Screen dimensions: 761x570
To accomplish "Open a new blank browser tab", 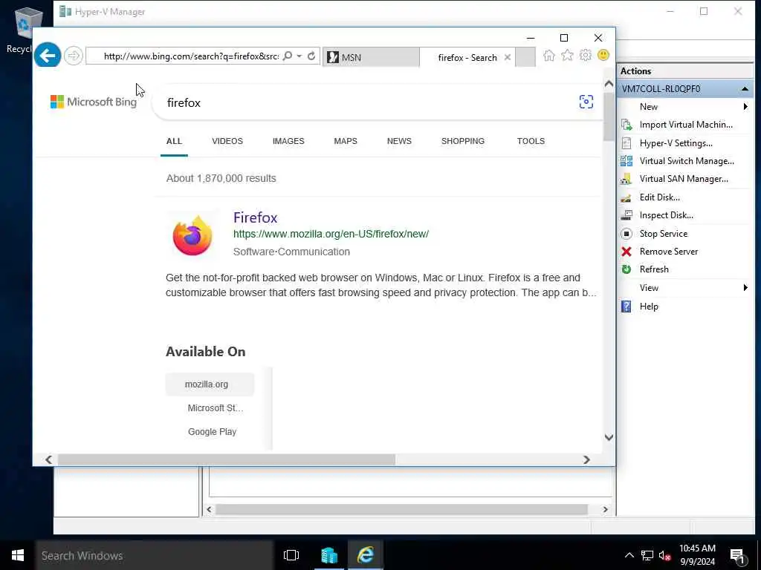I will [525, 57].
